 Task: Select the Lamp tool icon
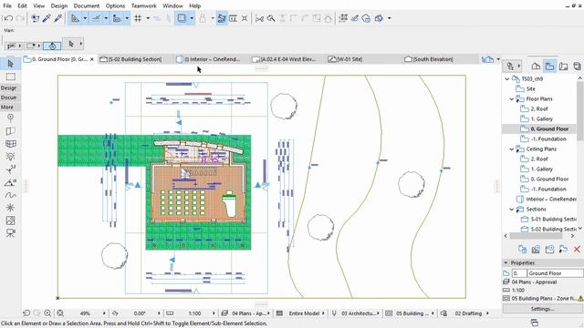(x=10, y=157)
